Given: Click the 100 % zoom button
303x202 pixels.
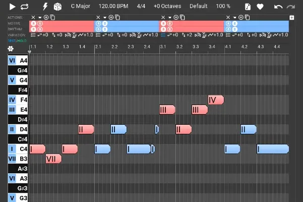Looking at the screenshot, I should (x=223, y=7).
